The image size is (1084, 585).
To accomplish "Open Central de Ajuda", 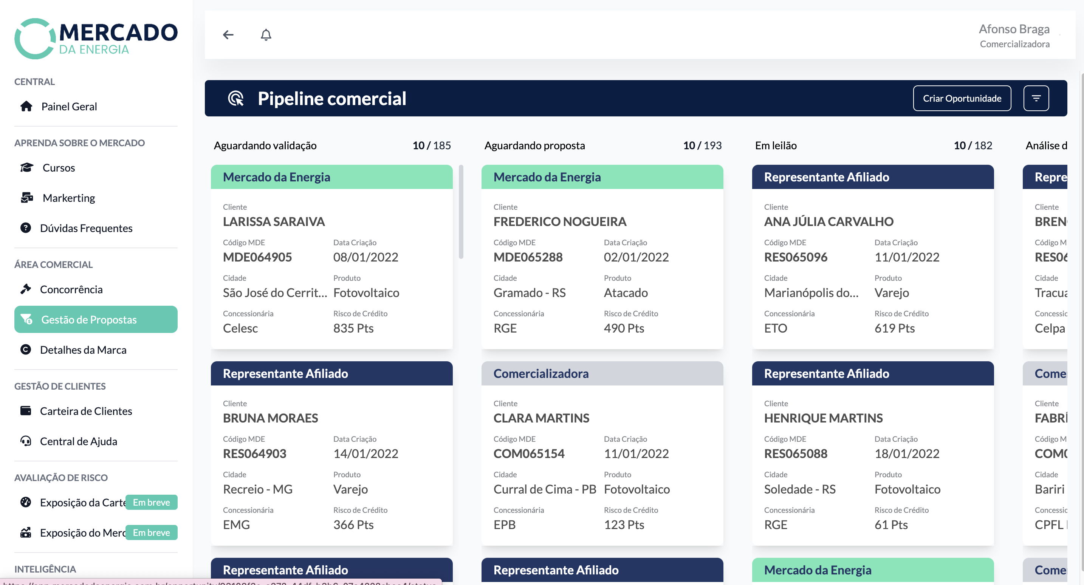I will (x=96, y=441).
